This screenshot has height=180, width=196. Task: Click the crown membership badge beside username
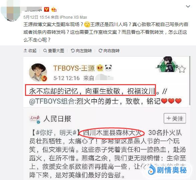[54, 9]
